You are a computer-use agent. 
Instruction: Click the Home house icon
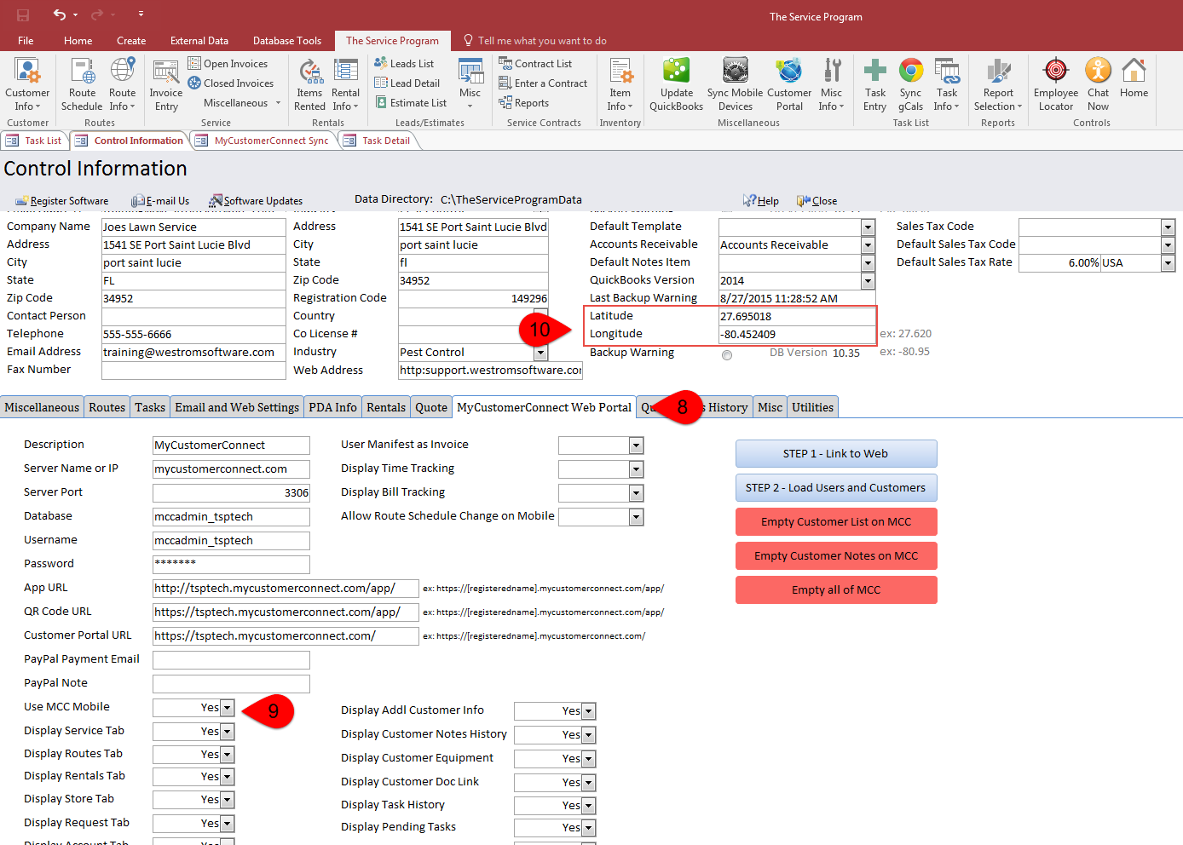coord(1134,78)
